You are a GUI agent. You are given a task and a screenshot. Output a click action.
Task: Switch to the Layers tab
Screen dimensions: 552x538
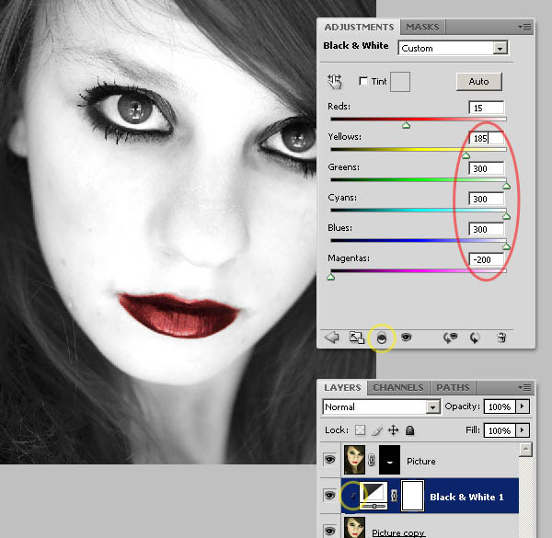tap(342, 387)
